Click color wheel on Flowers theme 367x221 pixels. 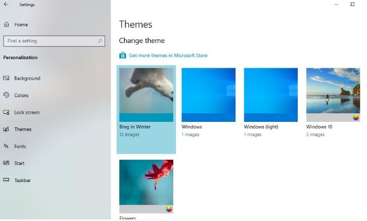169,209
